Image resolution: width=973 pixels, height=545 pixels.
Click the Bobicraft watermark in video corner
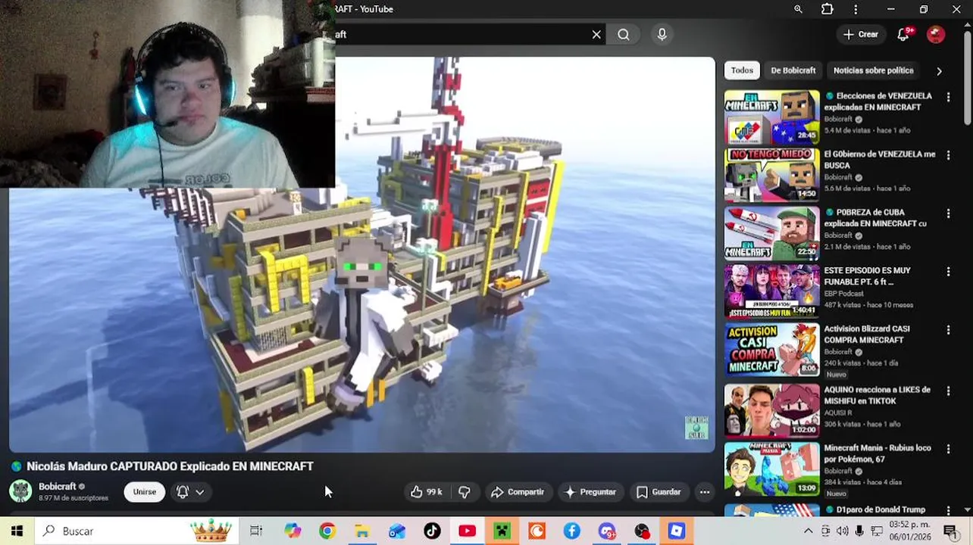tap(696, 428)
